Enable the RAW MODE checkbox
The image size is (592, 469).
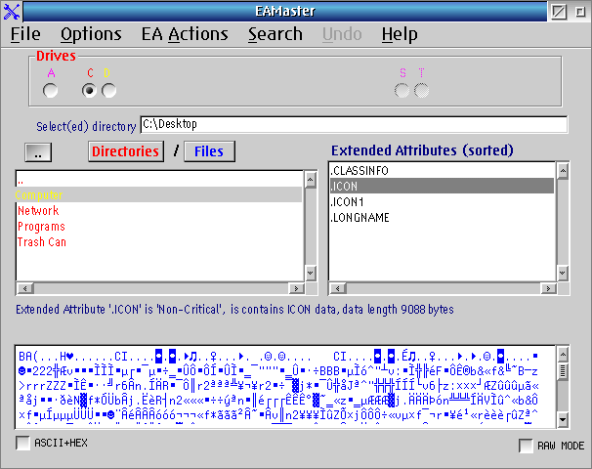tap(526, 446)
